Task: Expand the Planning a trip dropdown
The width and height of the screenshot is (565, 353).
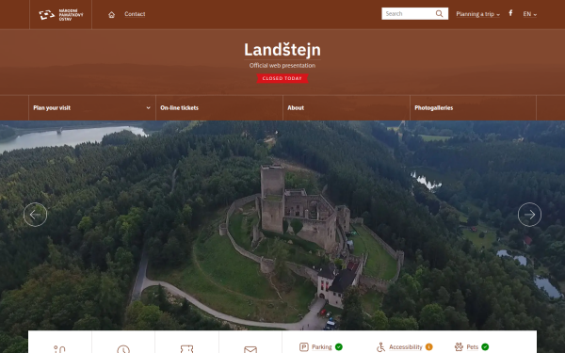Action: pyautogui.click(x=477, y=14)
